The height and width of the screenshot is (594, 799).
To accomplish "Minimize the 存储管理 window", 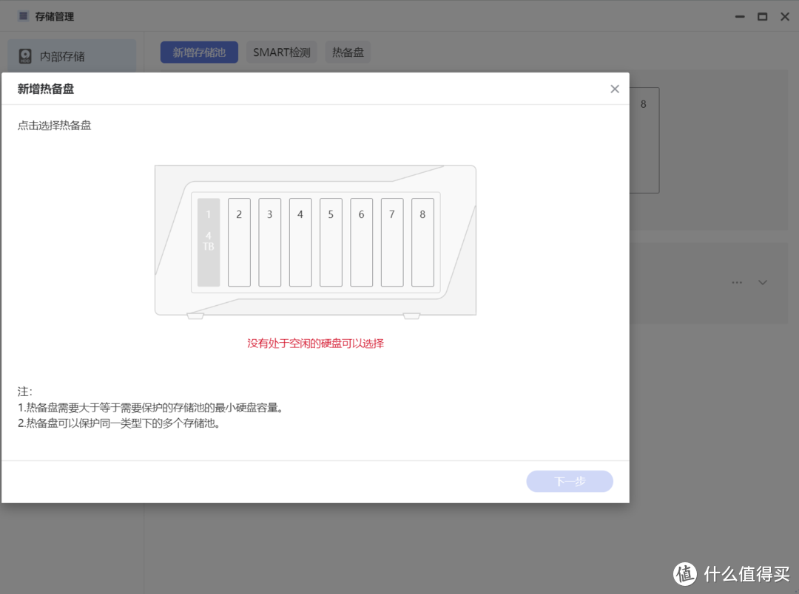I will pos(740,16).
